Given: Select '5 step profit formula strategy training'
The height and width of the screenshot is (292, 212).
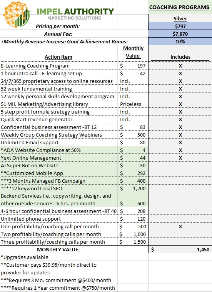Looking at the screenshot, I should pyautogui.click(x=45, y=112).
